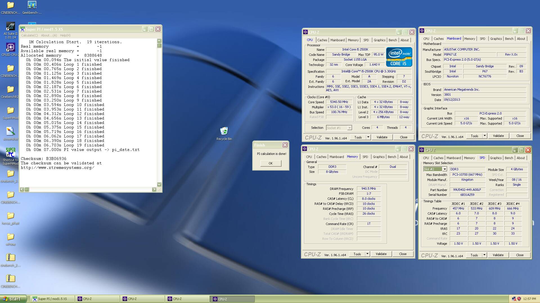Open SPD tab in Memory window
Screen dimensions: 540x303
(x=365, y=157)
